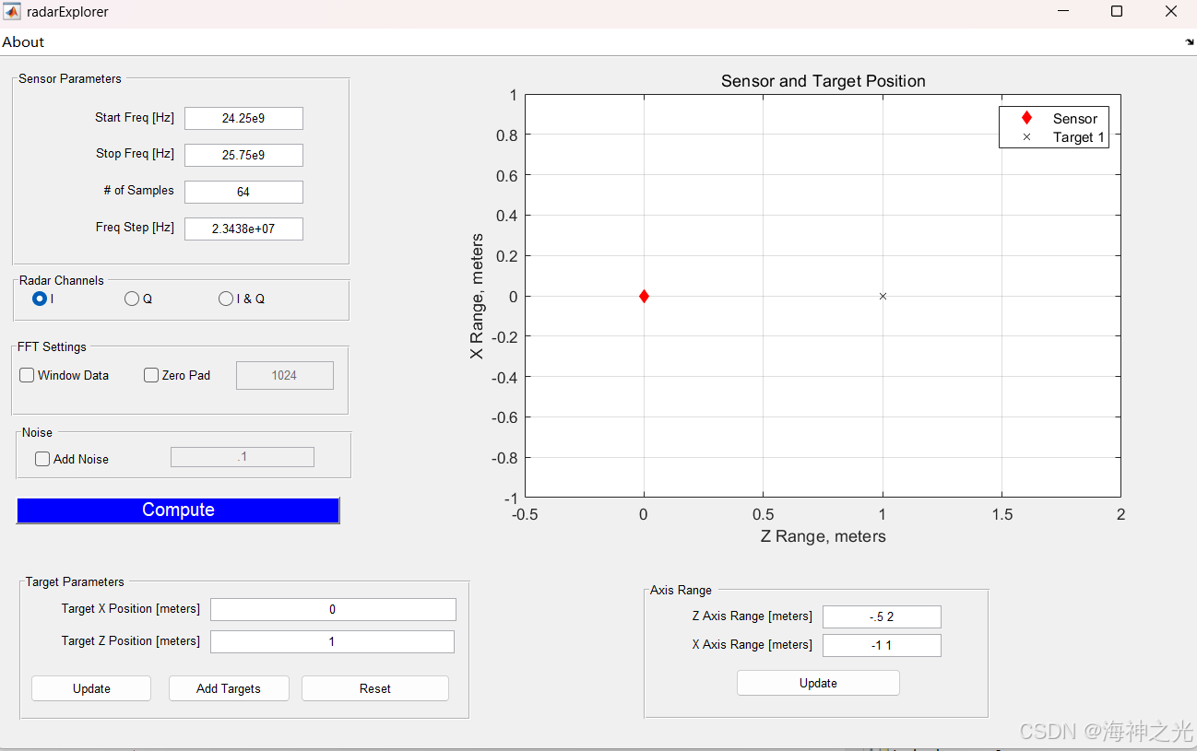
Task: Click the Sensor Parameters panel title
Action: click(x=70, y=78)
